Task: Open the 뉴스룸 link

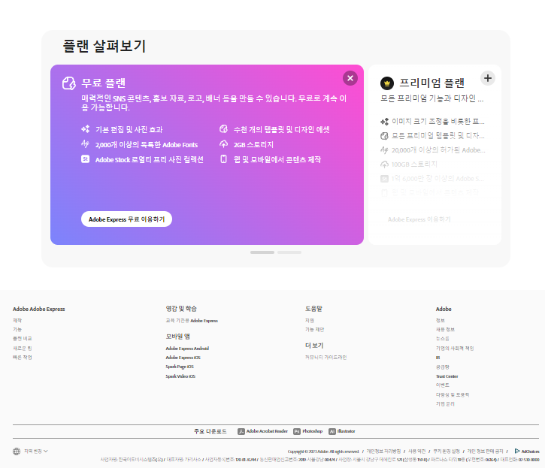Action: click(443, 338)
